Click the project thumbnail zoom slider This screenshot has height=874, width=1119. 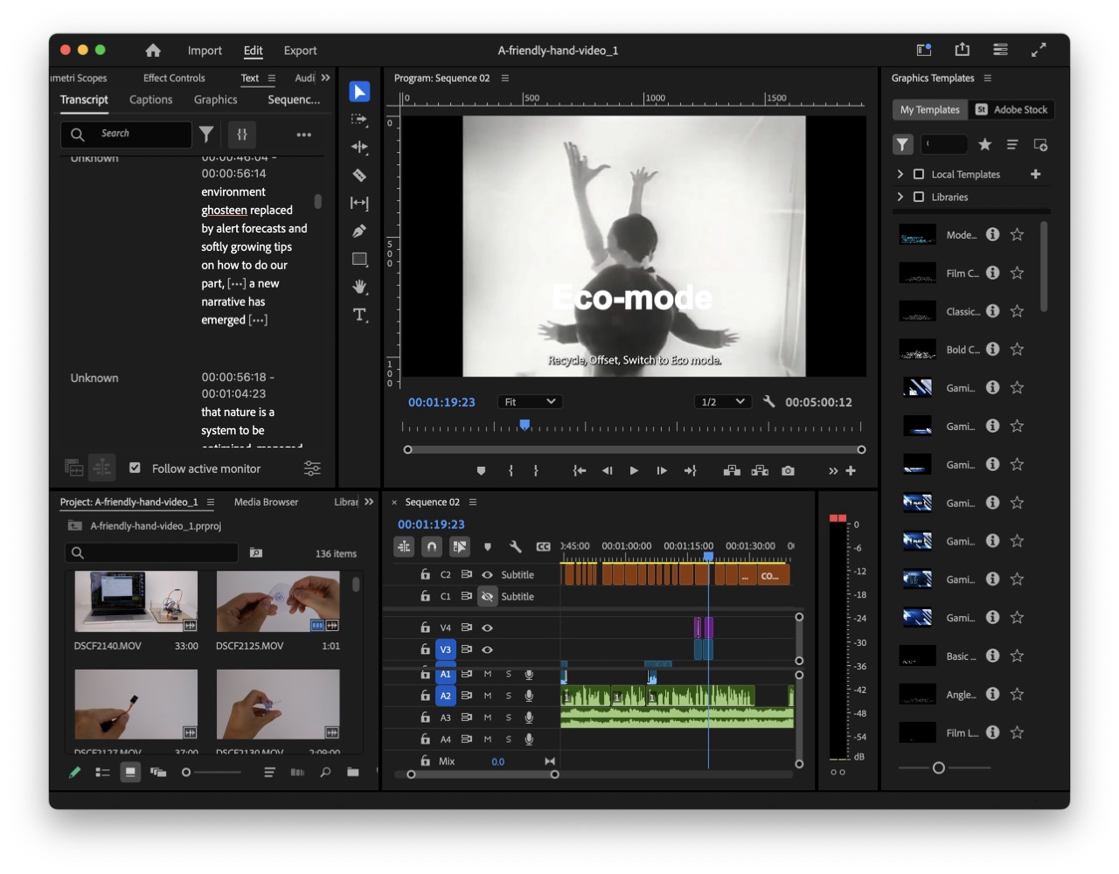tap(186, 773)
